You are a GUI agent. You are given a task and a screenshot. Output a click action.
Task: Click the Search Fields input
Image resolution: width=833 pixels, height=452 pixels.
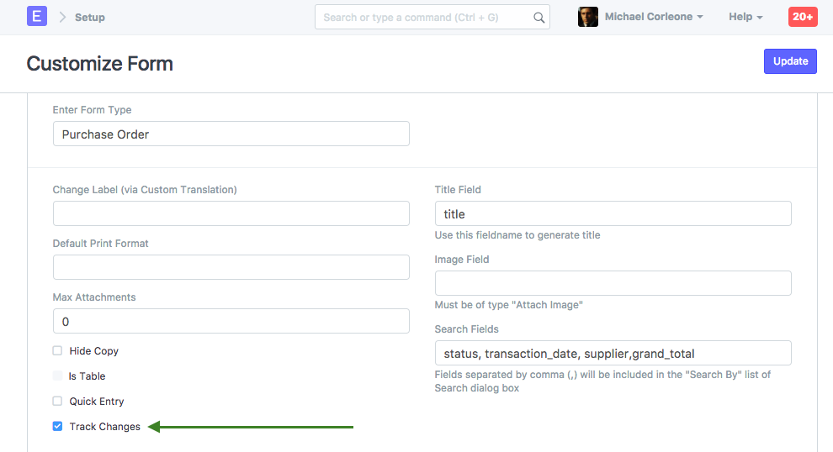coord(613,353)
